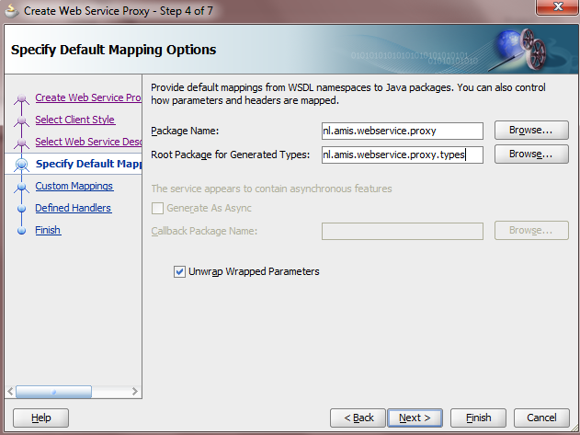Click the Finish step in the sidebar
This screenshot has width=580, height=435.
click(48, 230)
